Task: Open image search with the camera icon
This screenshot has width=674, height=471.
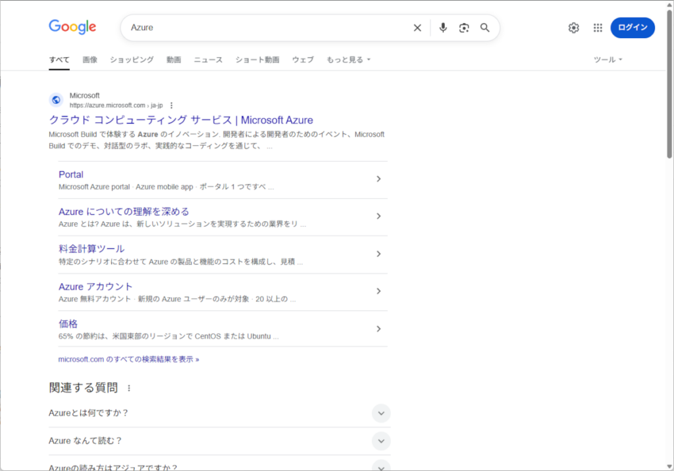Action: coord(464,28)
